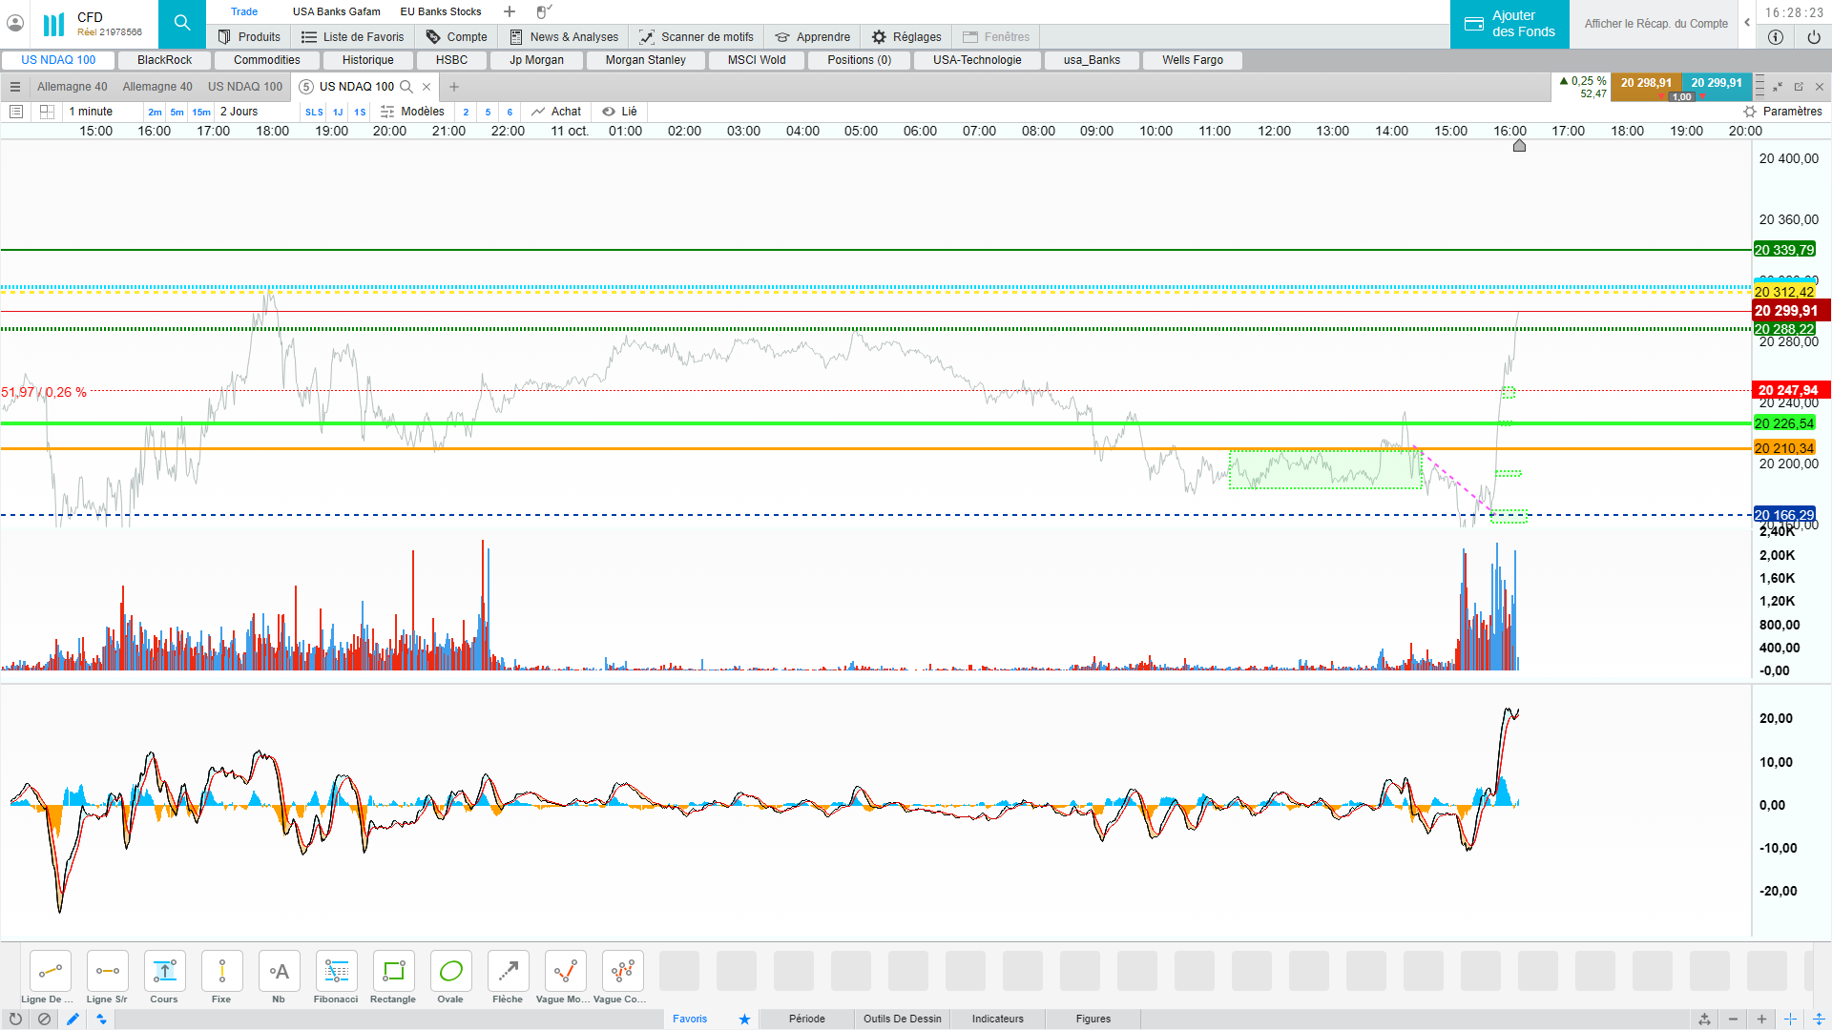Screen dimensions: 1832x1030
Task: Click the search magnifier in top bar
Action: 181,23
